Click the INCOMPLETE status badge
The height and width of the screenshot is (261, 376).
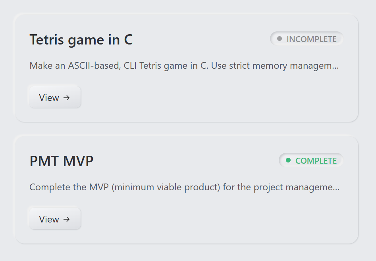click(307, 39)
